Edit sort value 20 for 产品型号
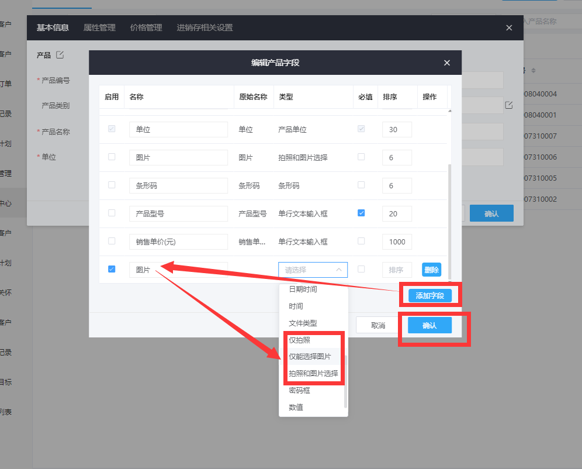This screenshot has height=469, width=582. point(397,214)
